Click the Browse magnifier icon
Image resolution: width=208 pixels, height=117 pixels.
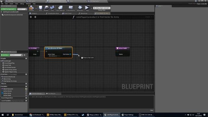click(46, 8)
